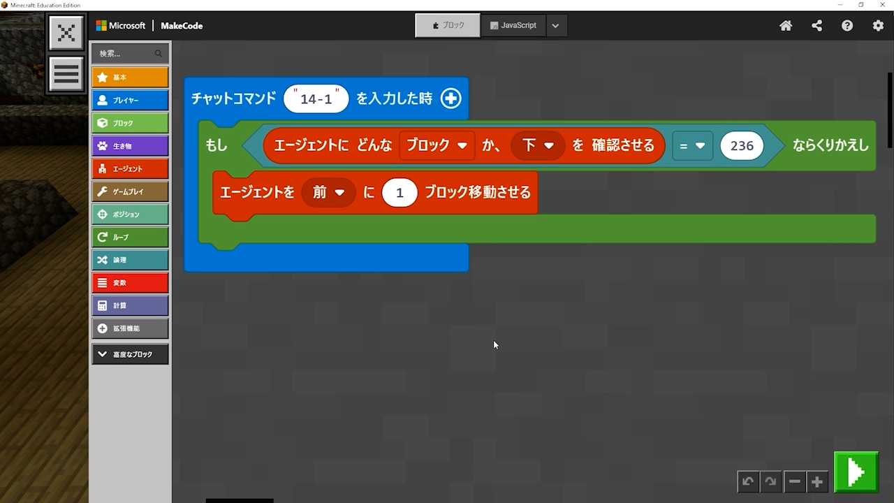
Task: Zoom in with the plus icon
Action: coord(816,481)
